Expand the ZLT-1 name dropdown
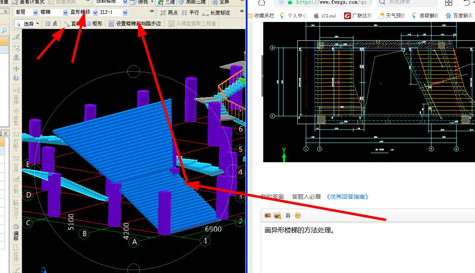 (x=125, y=12)
